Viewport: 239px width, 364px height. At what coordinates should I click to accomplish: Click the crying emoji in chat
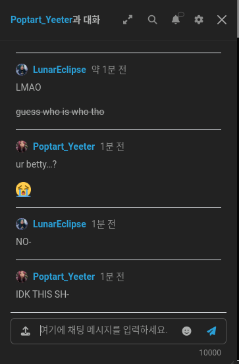[23, 189]
